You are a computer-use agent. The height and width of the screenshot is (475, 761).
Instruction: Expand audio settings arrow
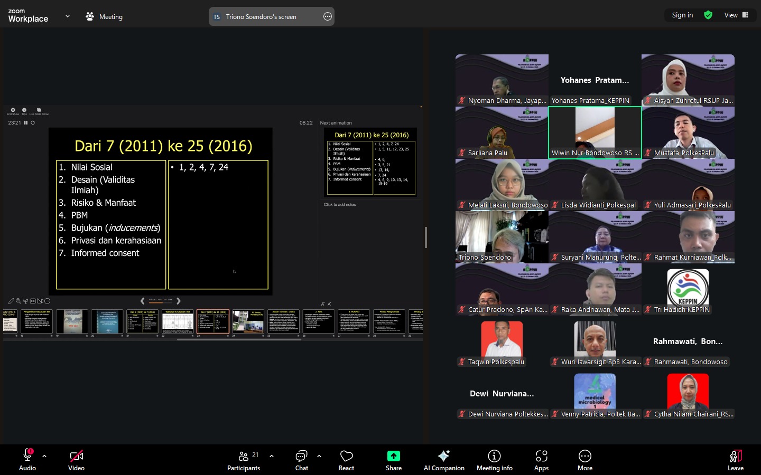(x=44, y=456)
